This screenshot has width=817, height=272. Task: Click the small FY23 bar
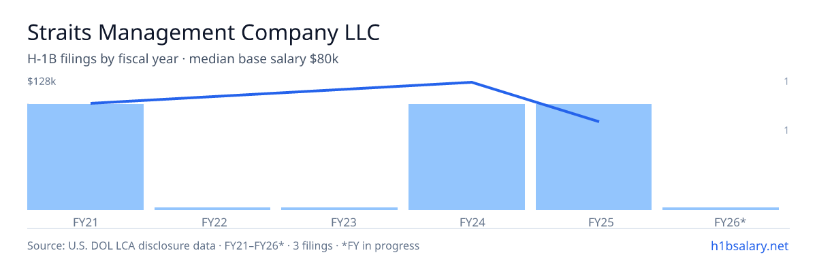[339, 209]
